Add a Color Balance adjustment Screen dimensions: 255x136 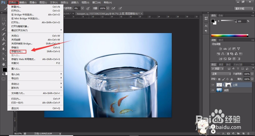tap(223, 54)
